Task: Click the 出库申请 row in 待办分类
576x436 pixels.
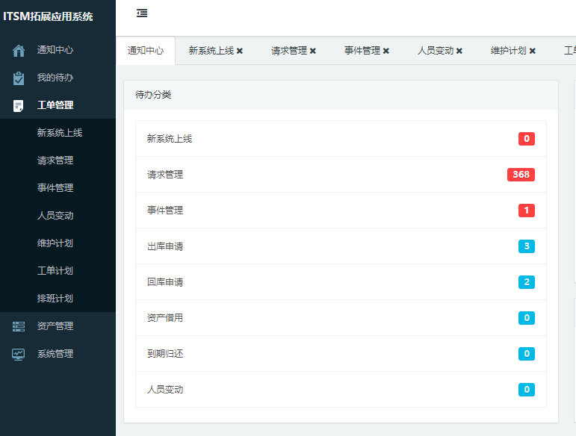Action: point(341,246)
